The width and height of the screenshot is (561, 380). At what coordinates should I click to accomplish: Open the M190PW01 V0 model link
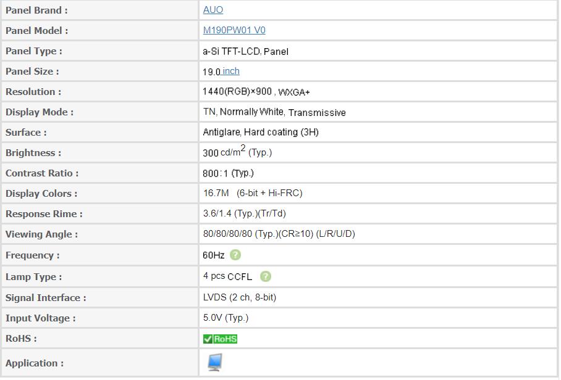coord(234,30)
